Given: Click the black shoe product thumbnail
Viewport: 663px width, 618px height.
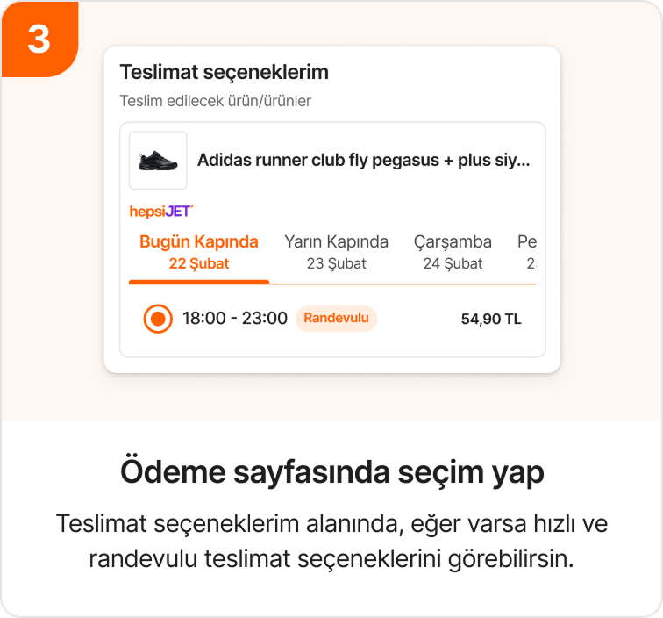Looking at the screenshot, I should (x=158, y=161).
